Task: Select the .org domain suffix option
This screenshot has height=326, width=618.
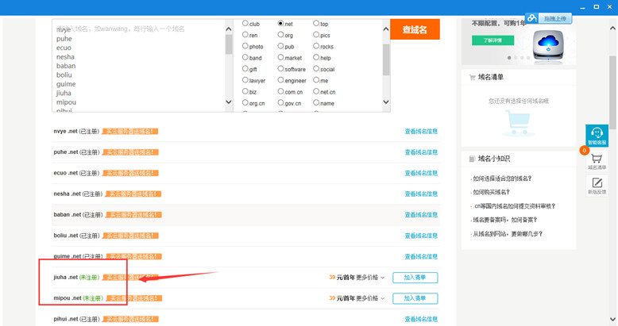Action: tap(280, 35)
